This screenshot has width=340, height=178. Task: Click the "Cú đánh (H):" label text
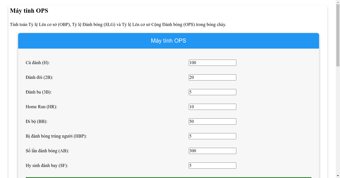point(38,63)
